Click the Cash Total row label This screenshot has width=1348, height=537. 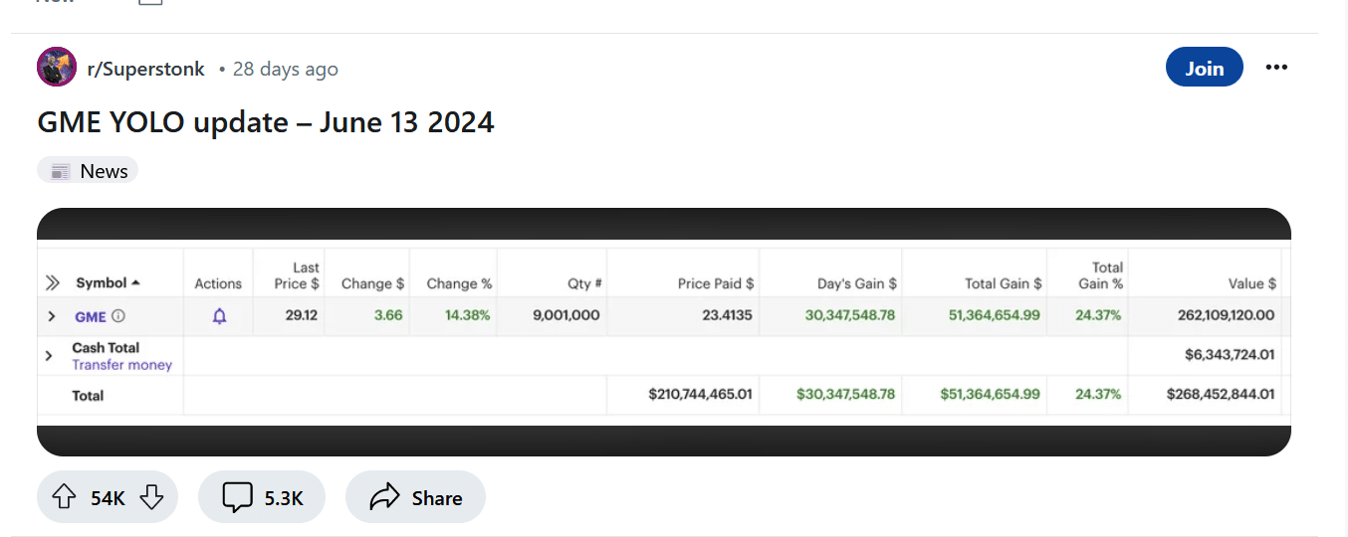click(106, 348)
